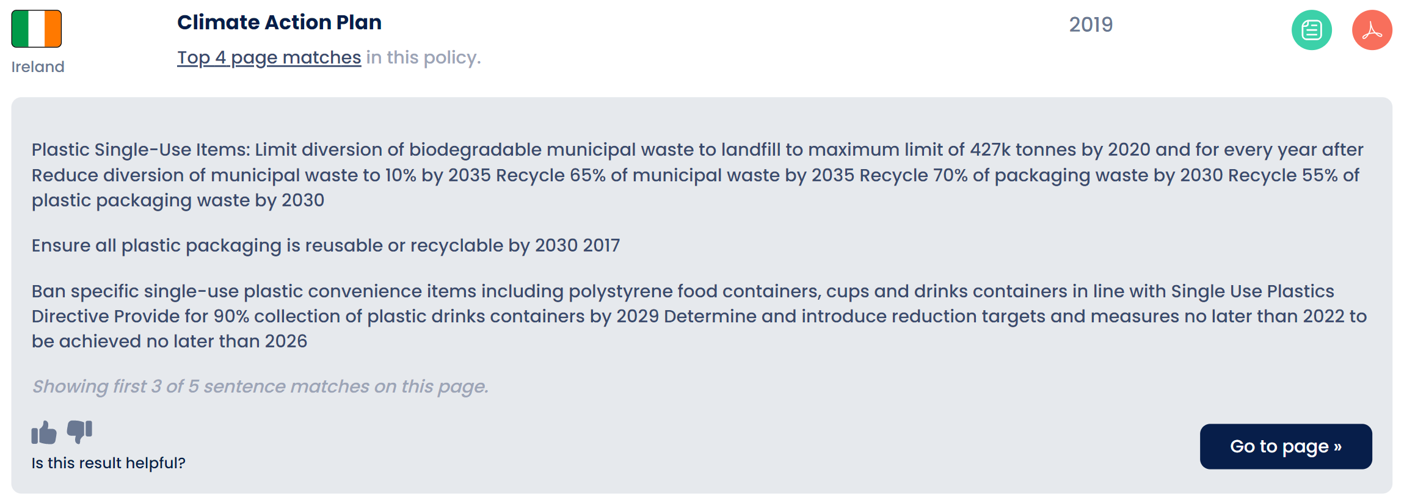Click the "Showing first 3 of 5" note
The width and height of the screenshot is (1404, 500).
coord(260,386)
